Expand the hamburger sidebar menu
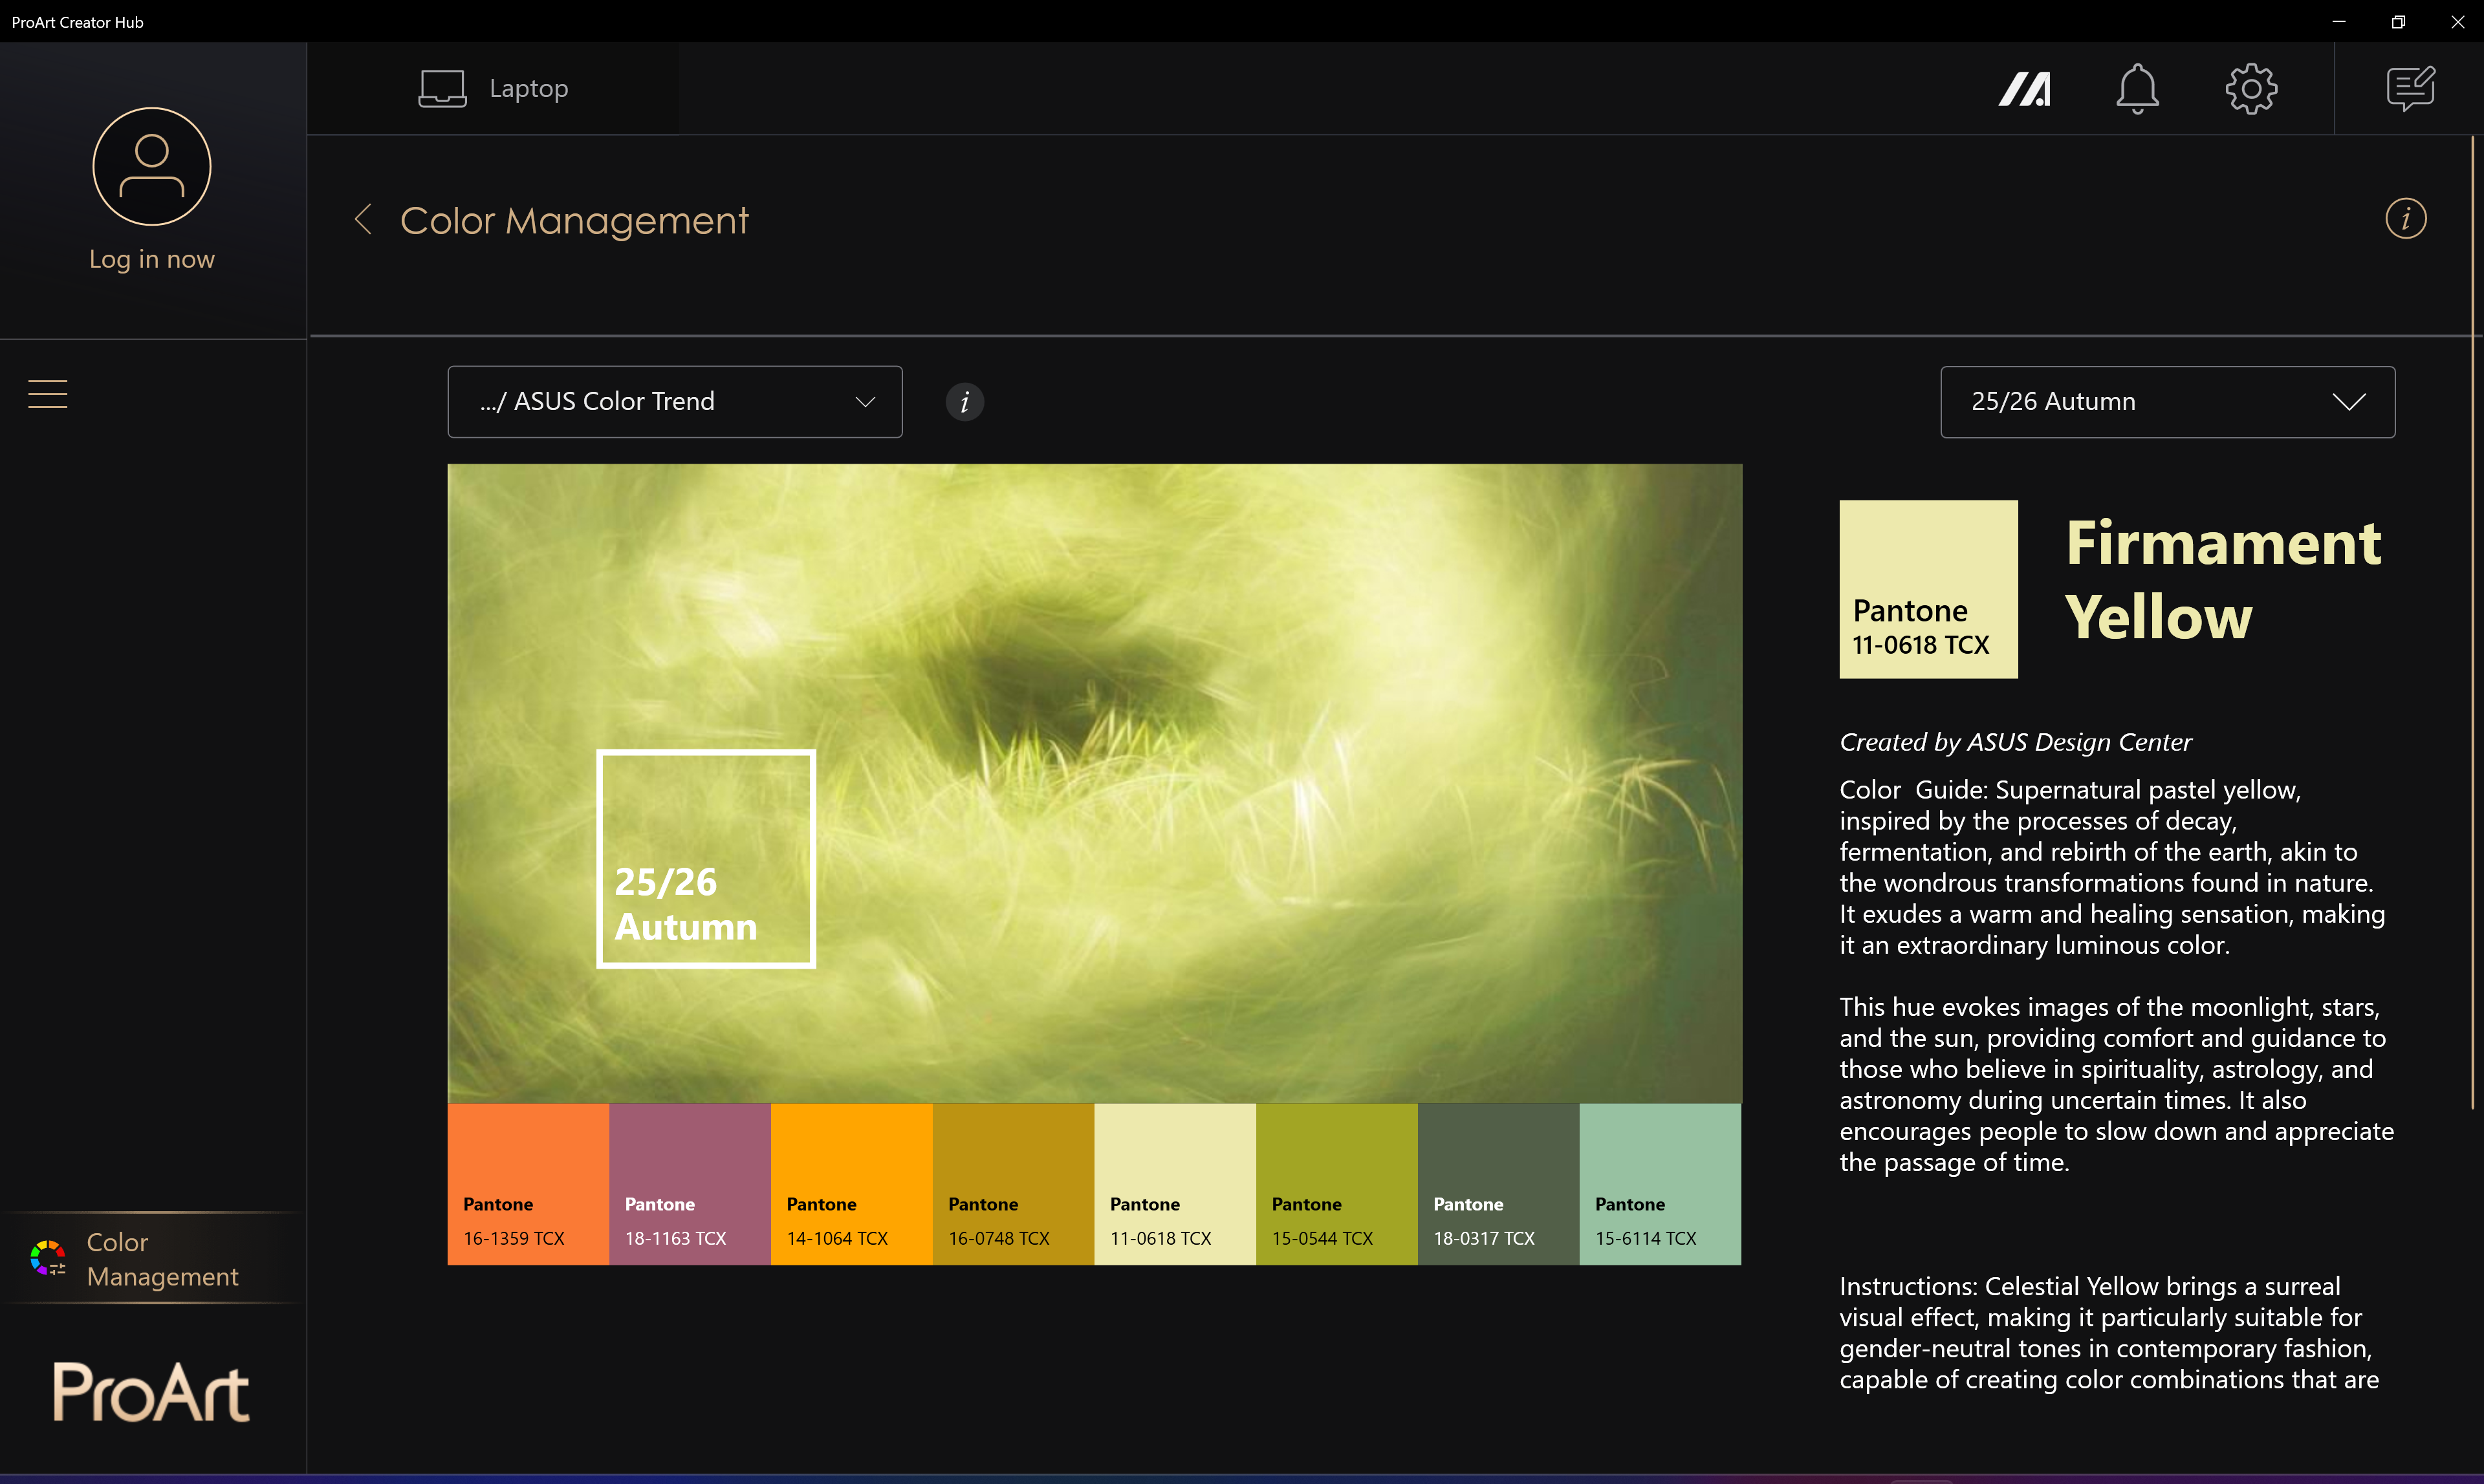 [x=48, y=394]
